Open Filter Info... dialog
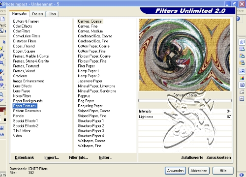 (x=79, y=157)
